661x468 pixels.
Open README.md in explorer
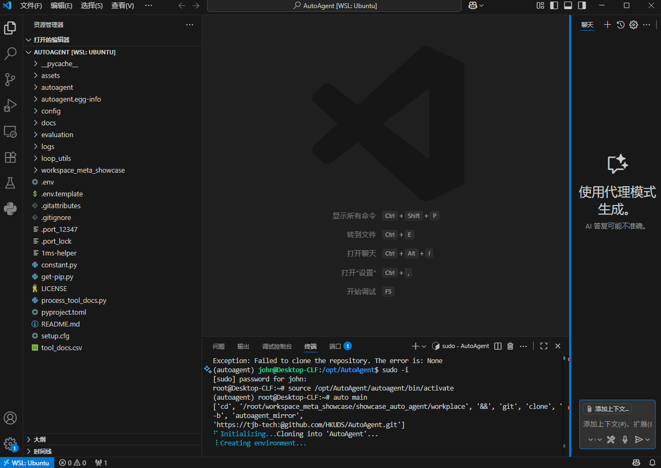point(112,324)
